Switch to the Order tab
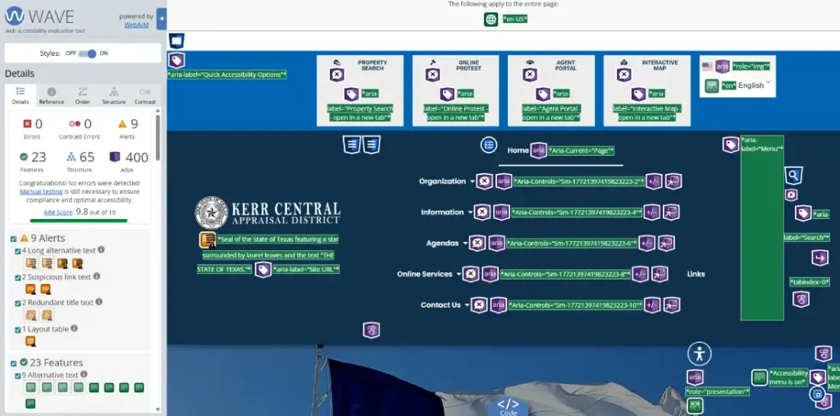This screenshot has height=416, width=840. coord(83,95)
